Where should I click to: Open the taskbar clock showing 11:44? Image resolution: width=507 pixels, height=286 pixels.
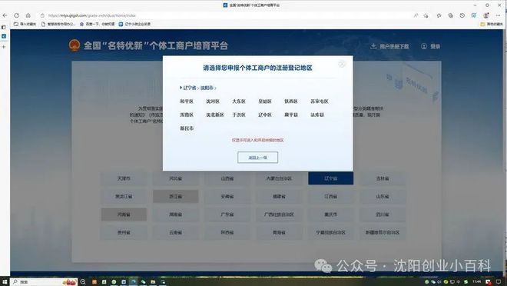point(476,282)
